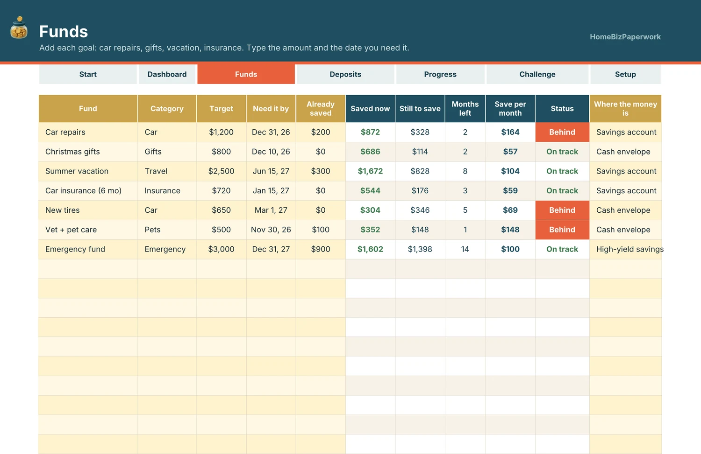Select the $1,200 target cell
701x454 pixels.
point(221,132)
